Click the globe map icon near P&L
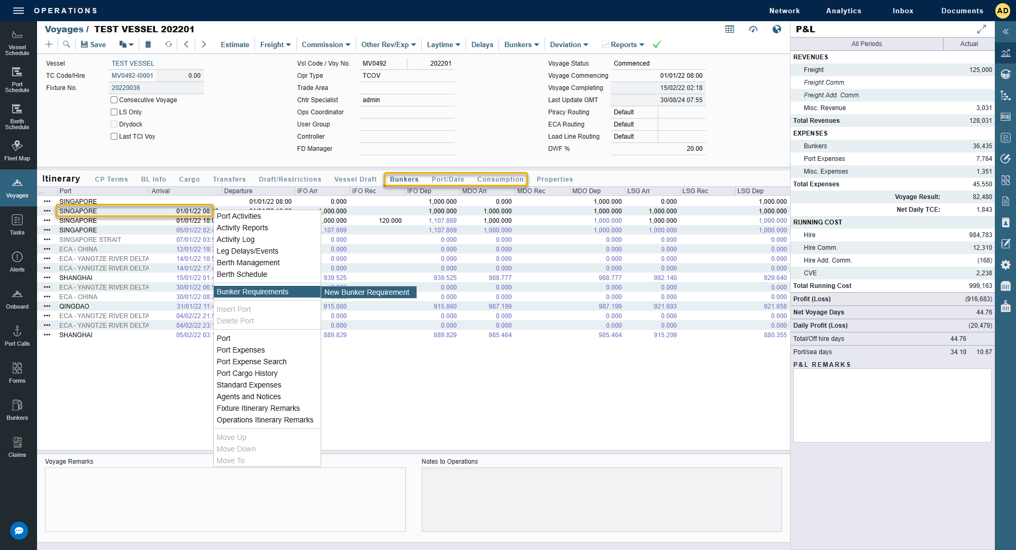This screenshot has height=550, width=1016. 776,29
